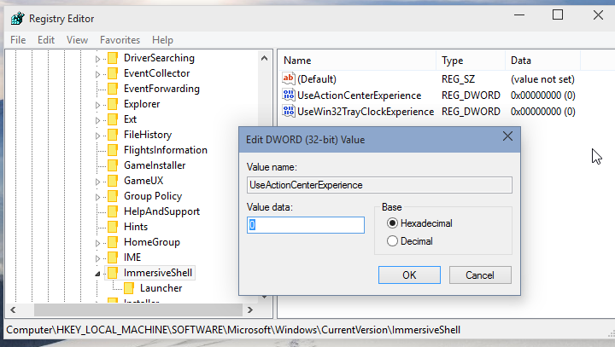Image resolution: width=615 pixels, height=347 pixels.
Task: Click the GameUX folder icon
Action: coord(113,181)
